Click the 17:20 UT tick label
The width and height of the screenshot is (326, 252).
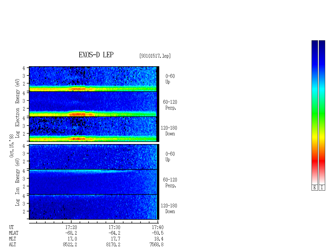71,227
